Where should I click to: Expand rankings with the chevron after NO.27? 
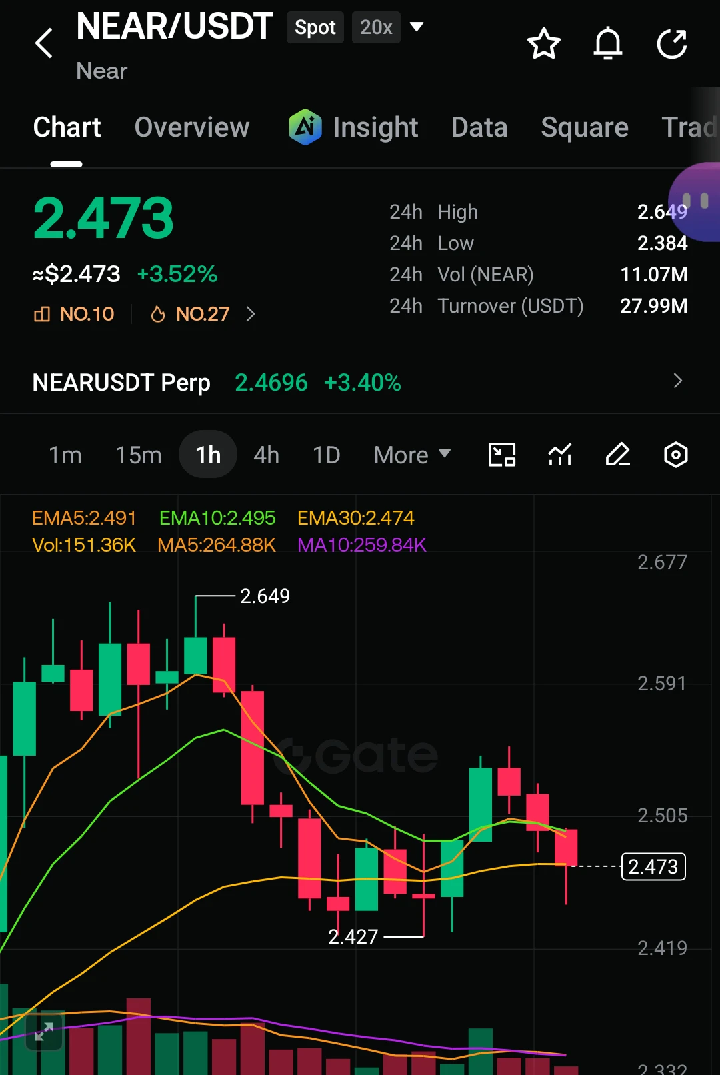pos(251,314)
